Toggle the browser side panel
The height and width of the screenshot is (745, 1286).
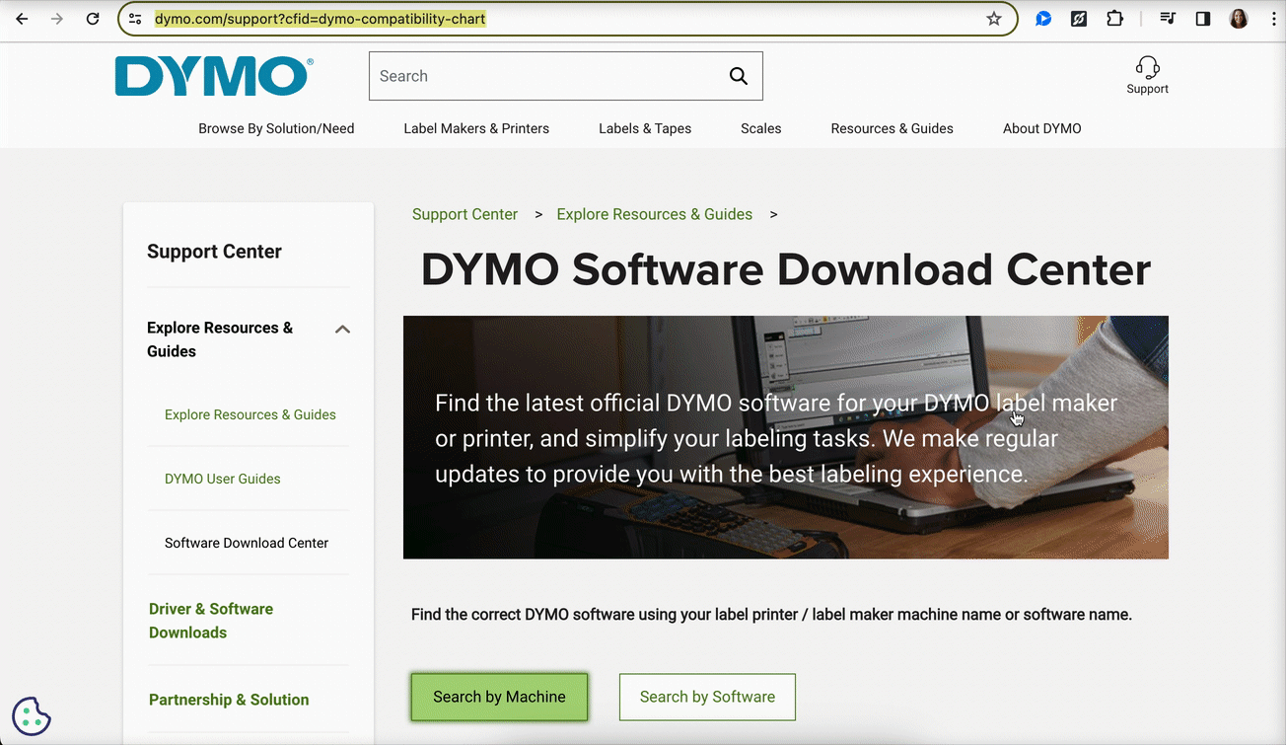coord(1202,19)
